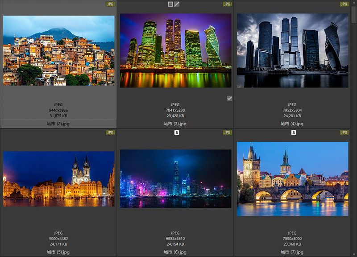Click the 城市 (2).jpg filename label
Viewport: 357px width, 257px height.
tap(58, 124)
